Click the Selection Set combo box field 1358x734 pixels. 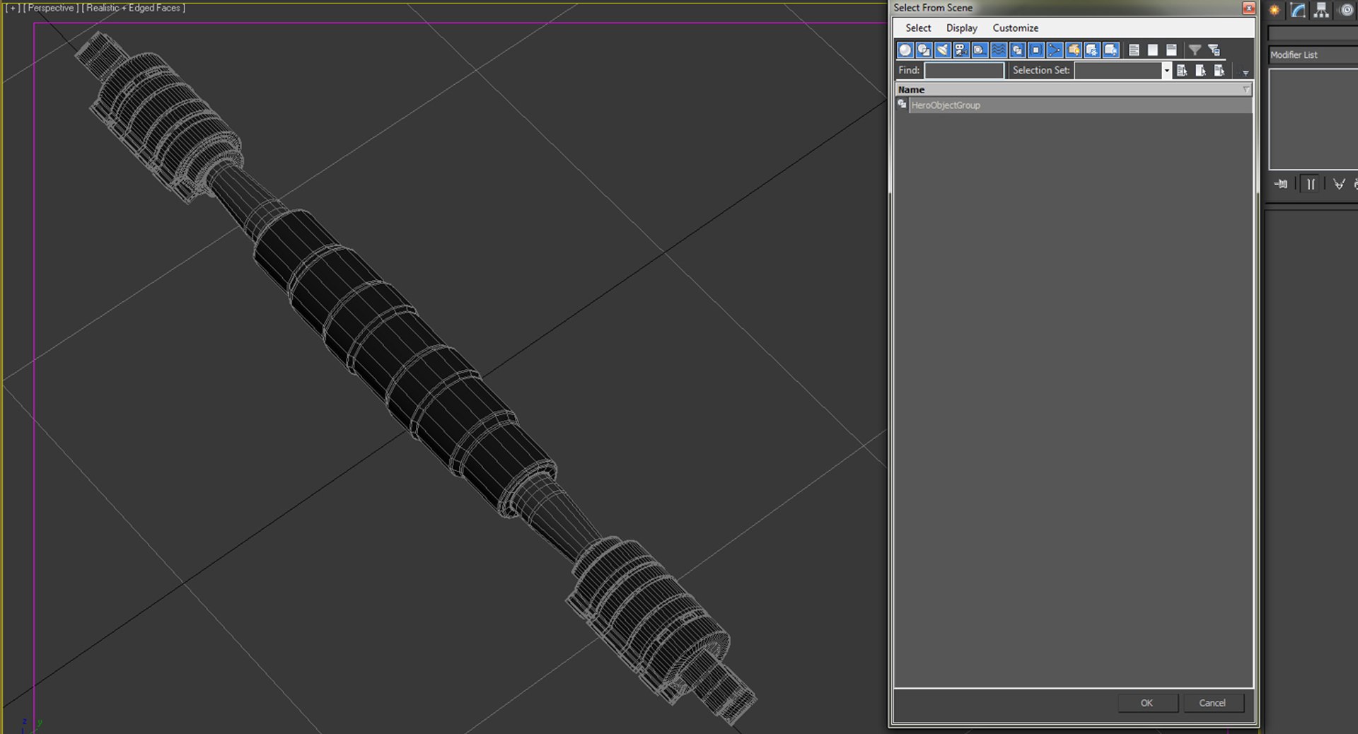pyautogui.click(x=1118, y=71)
